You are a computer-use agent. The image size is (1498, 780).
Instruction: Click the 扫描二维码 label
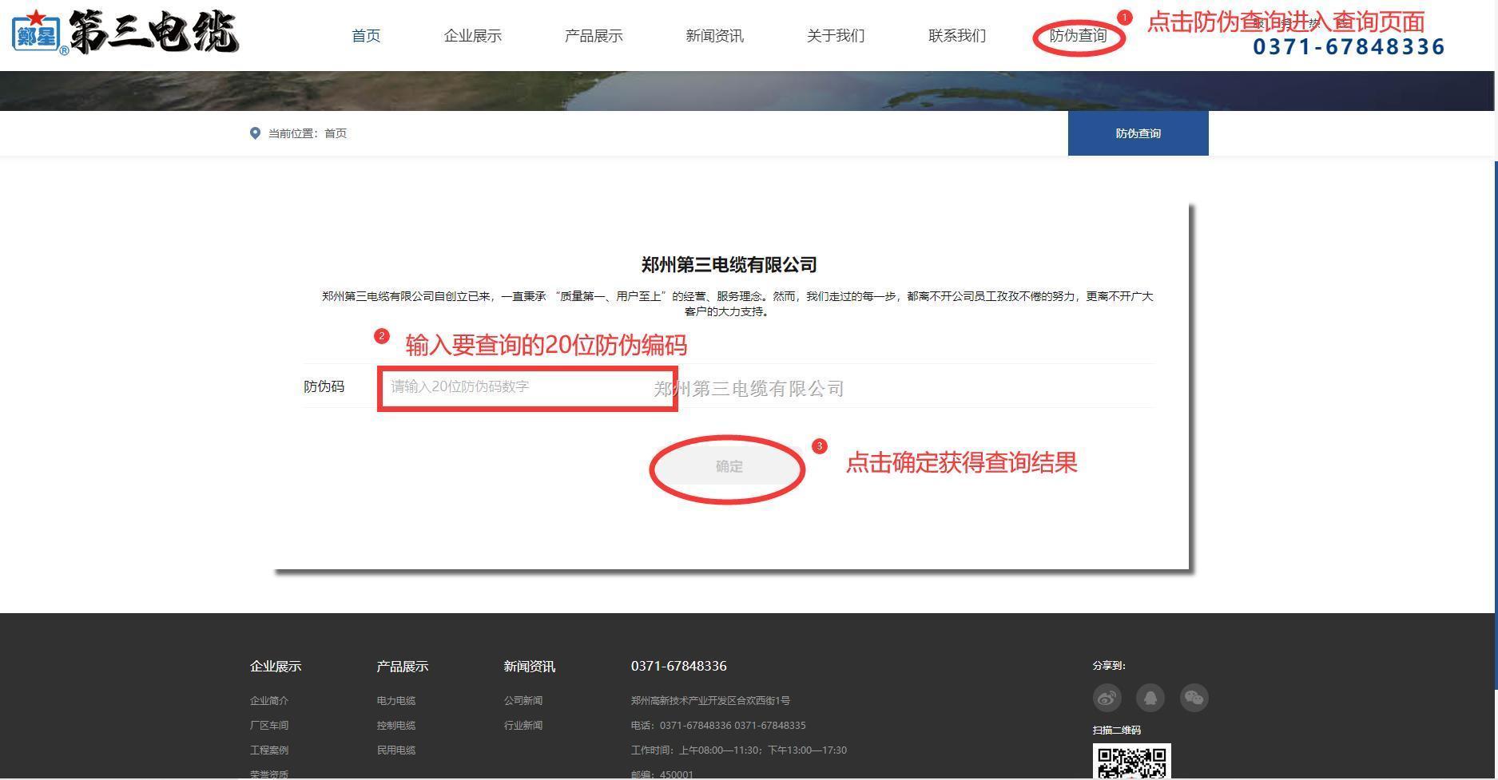click(x=1117, y=730)
